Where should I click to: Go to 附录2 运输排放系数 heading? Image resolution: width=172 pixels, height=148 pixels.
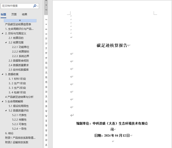click(17, 142)
